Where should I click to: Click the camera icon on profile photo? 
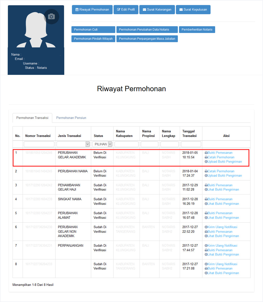pos(51,17)
